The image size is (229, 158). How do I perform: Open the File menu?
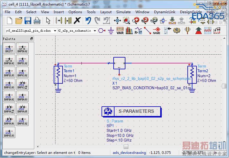click(7, 12)
